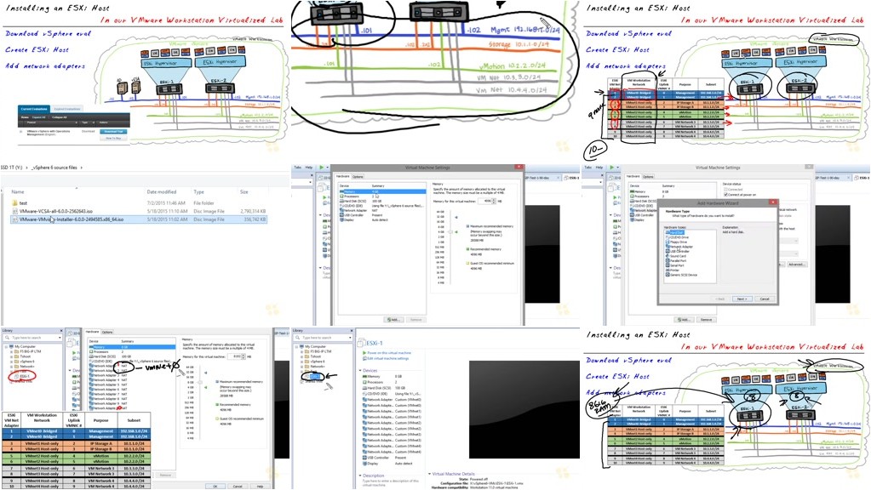Viewport: 871px width, 490px height.
Task: Click Help button in ten-adapter settings dialog
Action: 260,486
